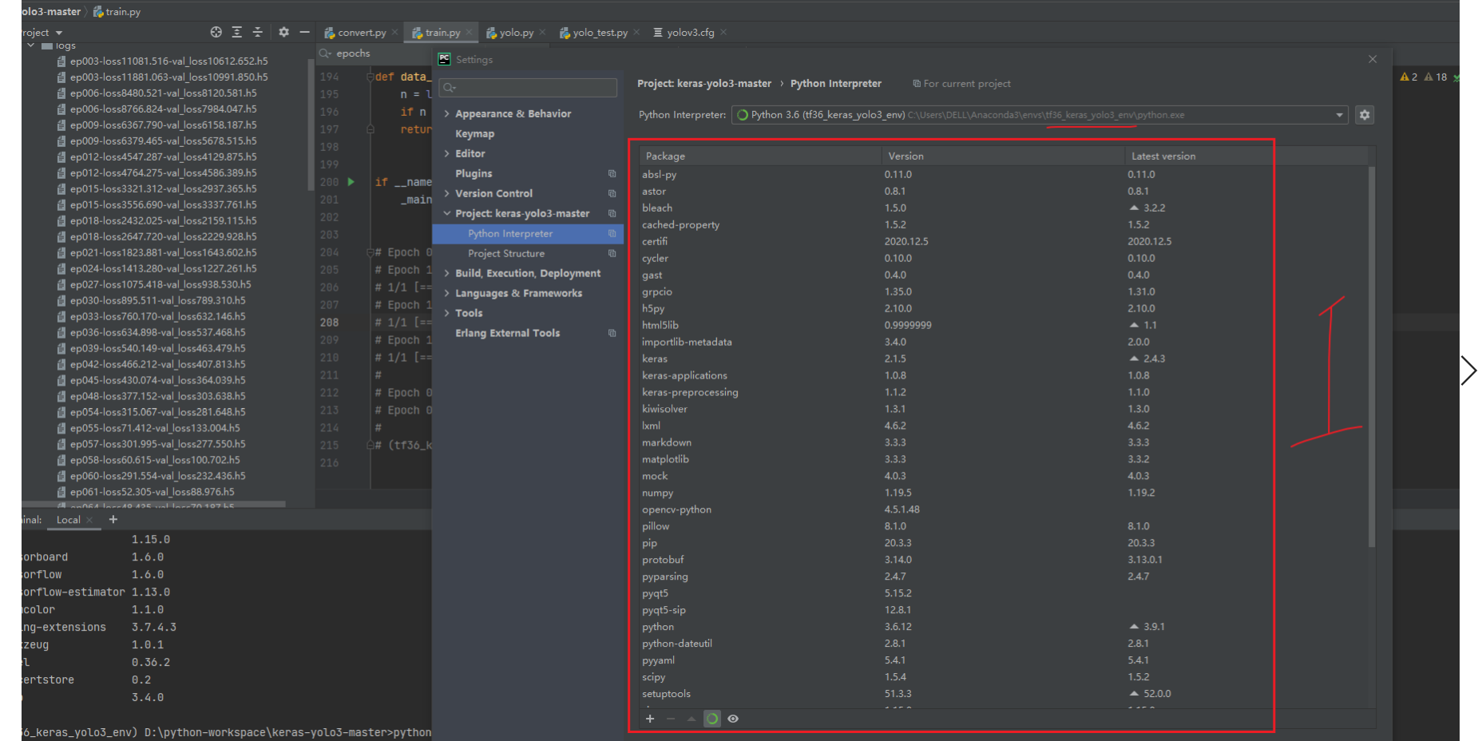Click the Uninstall package minus icon
Viewport: 1482px width, 741px height.
(671, 719)
